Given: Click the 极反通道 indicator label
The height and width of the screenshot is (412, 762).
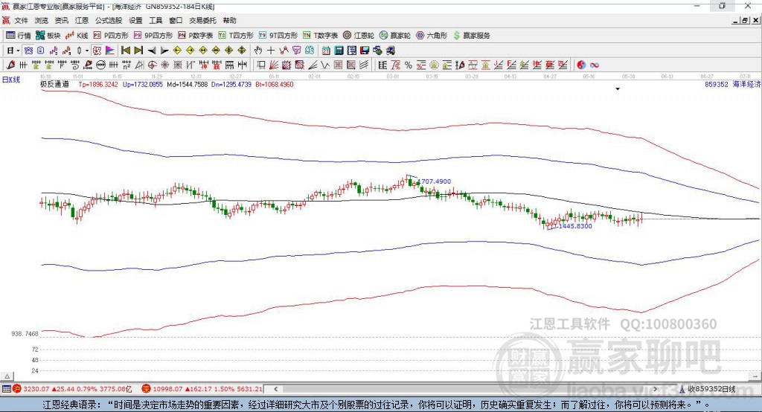Looking at the screenshot, I should coord(55,84).
